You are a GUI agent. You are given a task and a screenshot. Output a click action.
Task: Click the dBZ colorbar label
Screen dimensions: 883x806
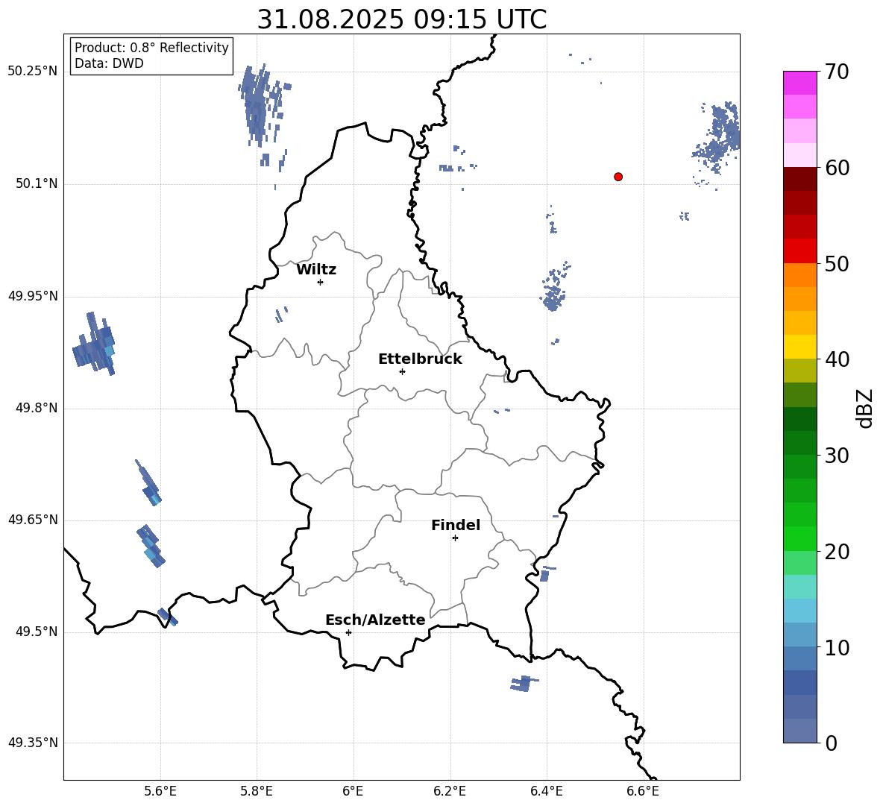[x=865, y=408]
